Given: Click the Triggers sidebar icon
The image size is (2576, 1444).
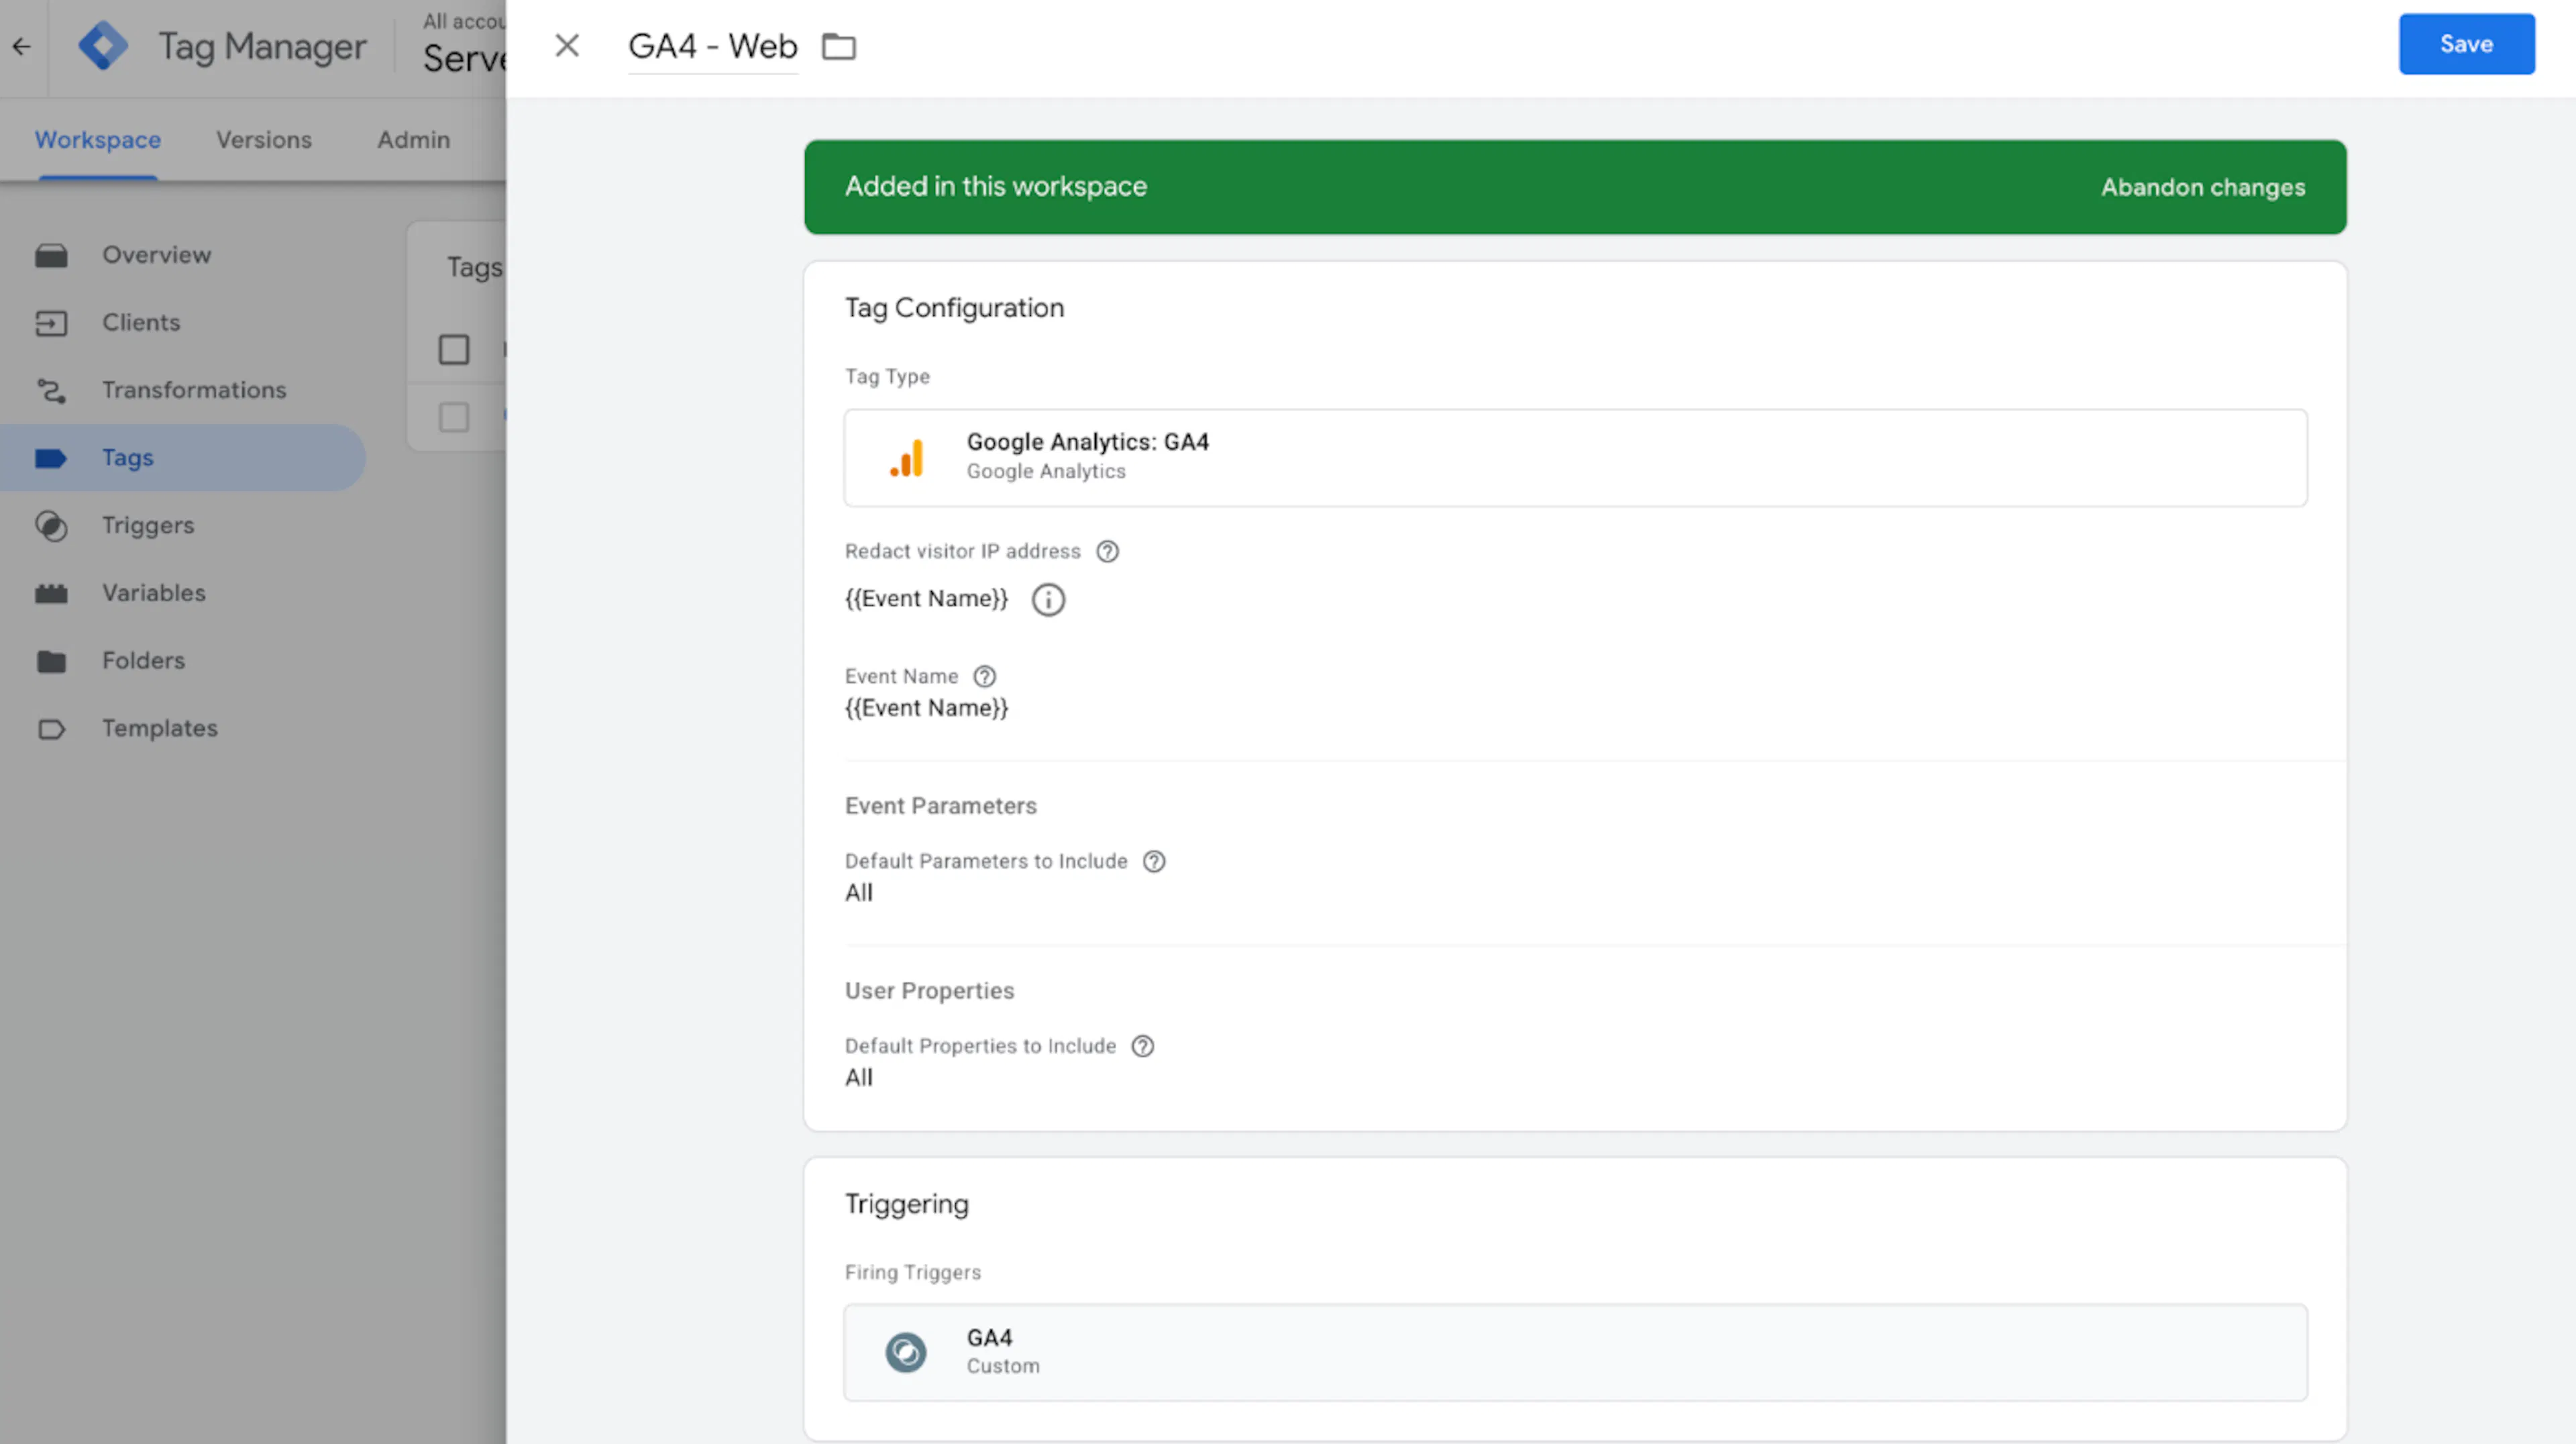Looking at the screenshot, I should 51,526.
